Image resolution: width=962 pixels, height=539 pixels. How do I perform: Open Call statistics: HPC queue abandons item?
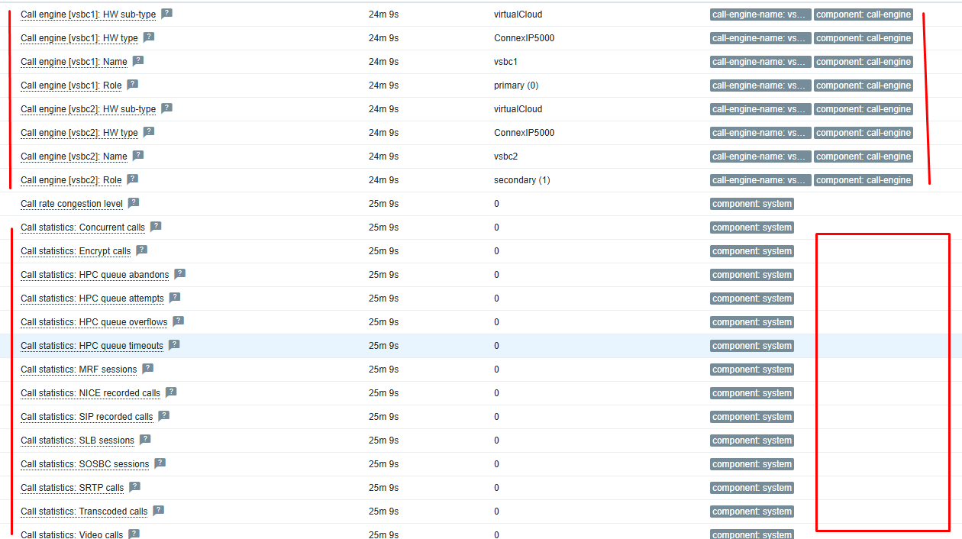click(95, 275)
